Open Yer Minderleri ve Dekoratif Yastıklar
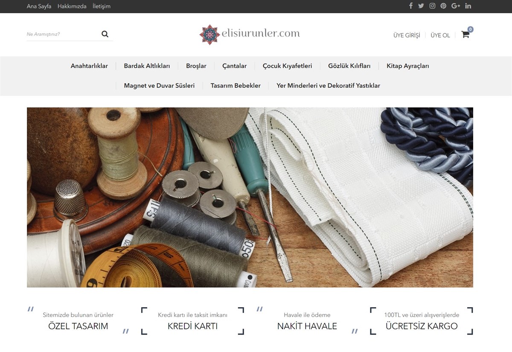512x352 pixels. (x=328, y=86)
